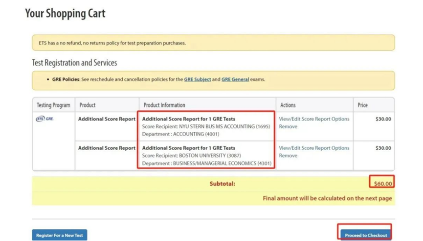The height and width of the screenshot is (241, 423).
Task: Click the Department ACCOUNTING (4001) text
Action: [x=181, y=134]
